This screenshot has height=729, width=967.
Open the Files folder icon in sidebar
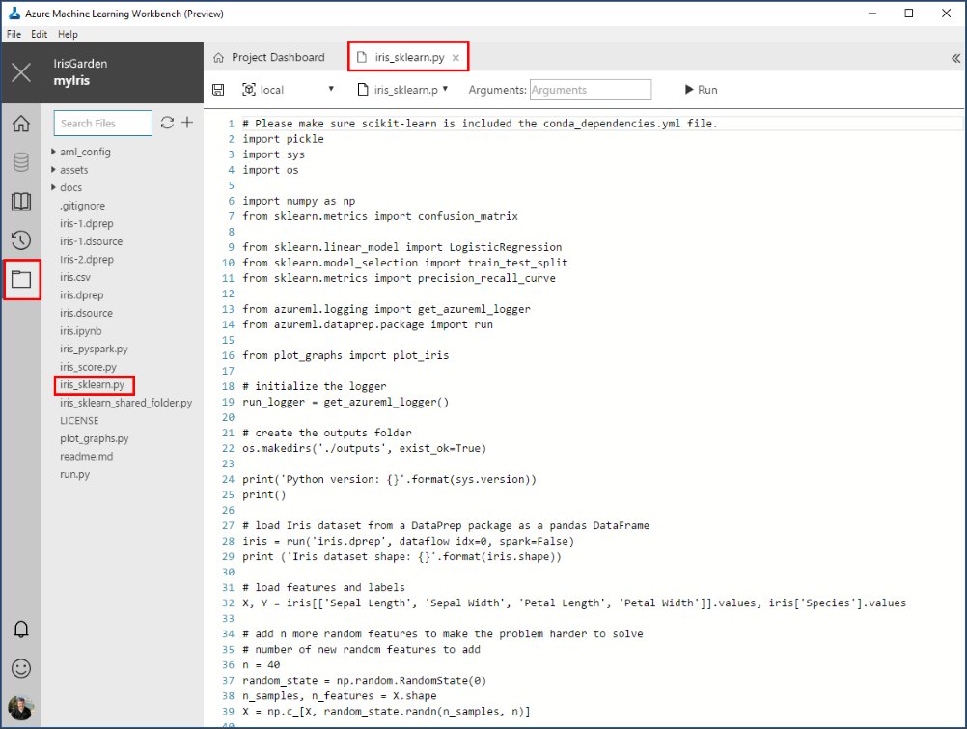pos(21,280)
